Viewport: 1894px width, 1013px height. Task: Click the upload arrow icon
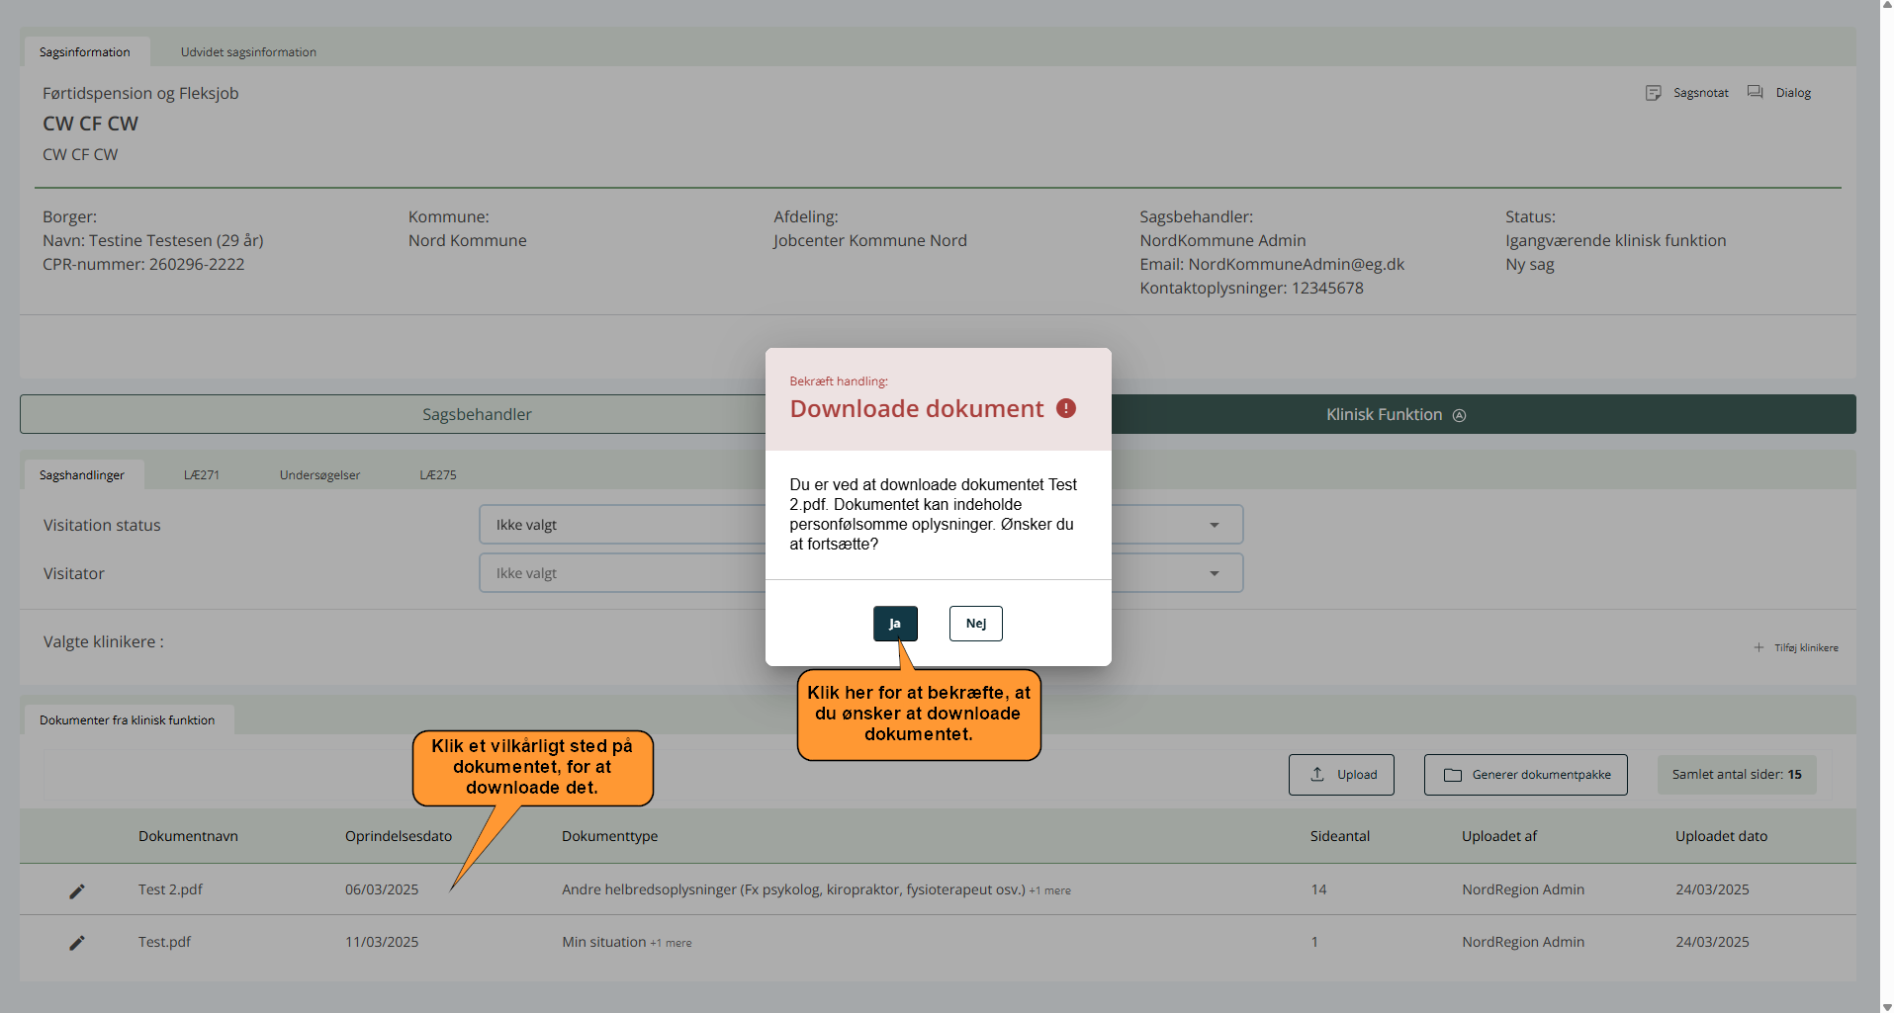coord(1317,775)
